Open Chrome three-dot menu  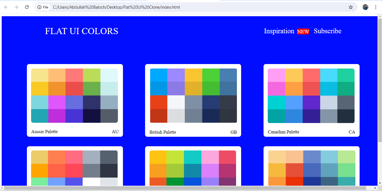pos(376,7)
